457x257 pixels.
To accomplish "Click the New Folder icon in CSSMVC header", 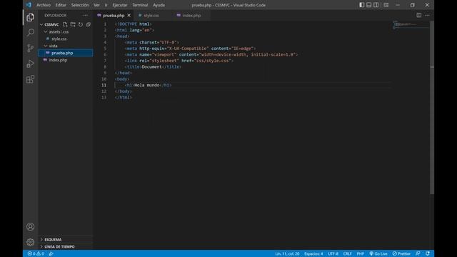I will pos(73,24).
